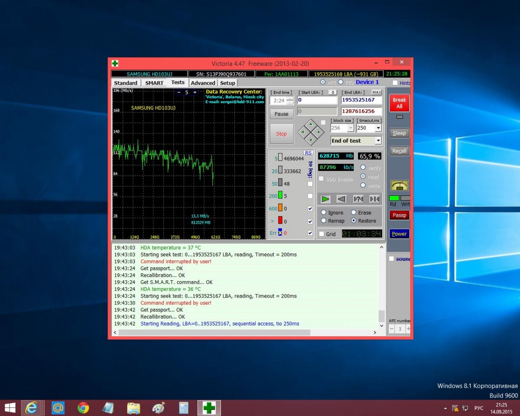The width and height of the screenshot is (520, 416).
Task: Click the Power button
Action: click(x=399, y=234)
